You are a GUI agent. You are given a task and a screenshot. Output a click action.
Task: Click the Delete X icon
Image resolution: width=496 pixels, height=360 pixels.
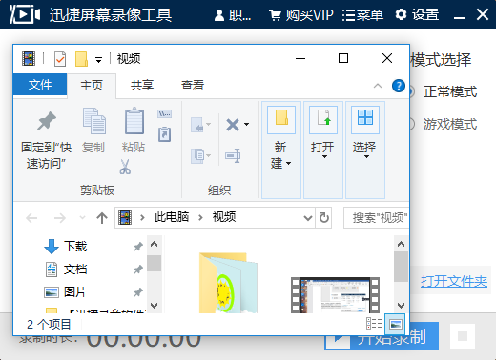pos(233,125)
